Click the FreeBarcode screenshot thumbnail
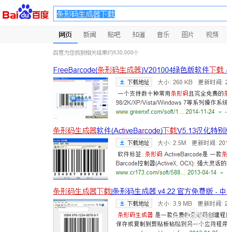 80,98
